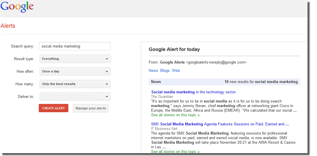Click the arrow on Result type 'Everything'
The height and width of the screenshot is (156, 317).
(107, 59)
